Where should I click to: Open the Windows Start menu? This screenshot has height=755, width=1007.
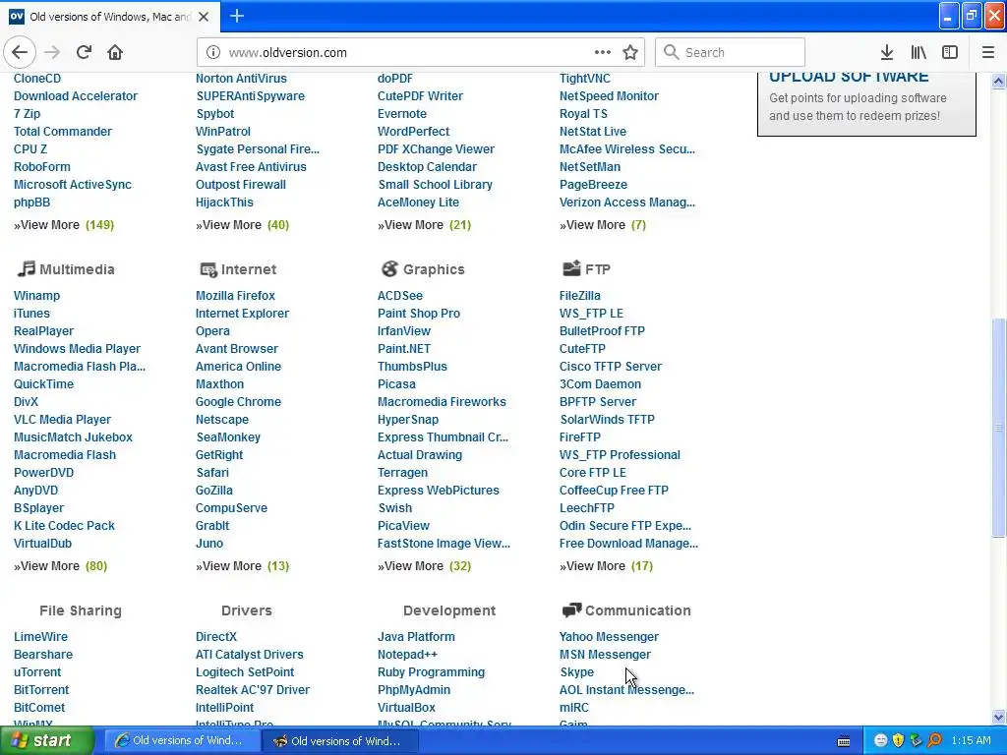47,740
